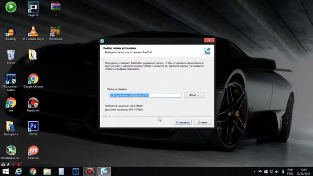
Task: Open the Action Center flag icon
Action: [x=260, y=172]
